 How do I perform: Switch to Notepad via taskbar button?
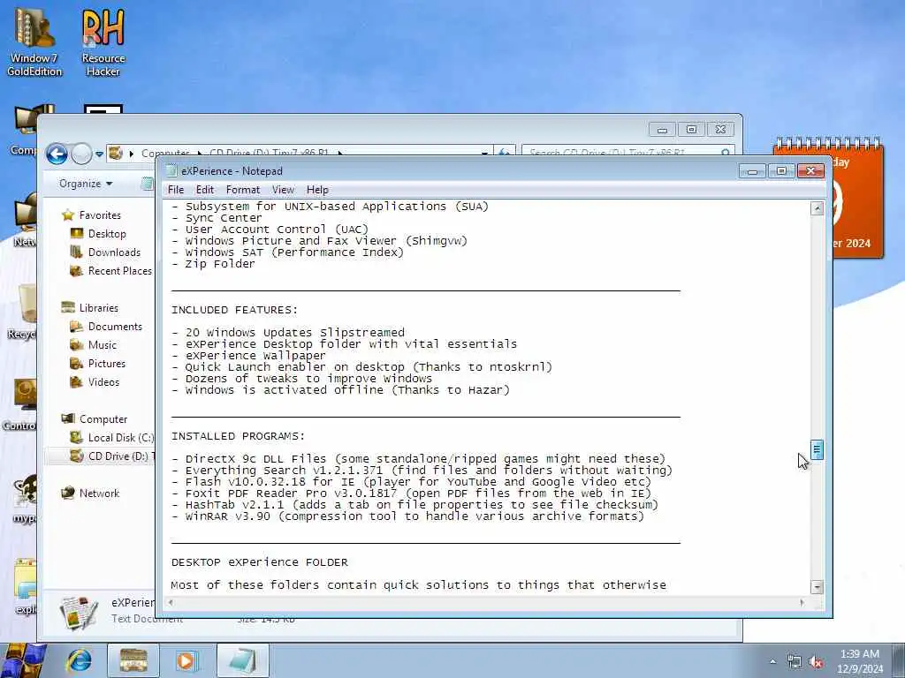[x=243, y=660]
